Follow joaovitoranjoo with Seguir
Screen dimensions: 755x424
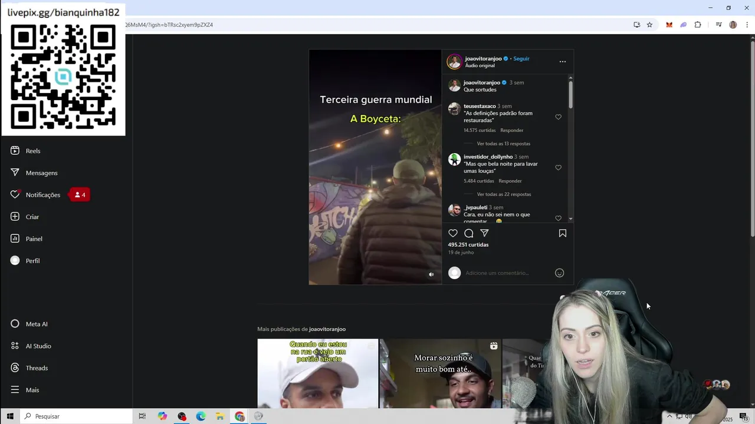521,58
